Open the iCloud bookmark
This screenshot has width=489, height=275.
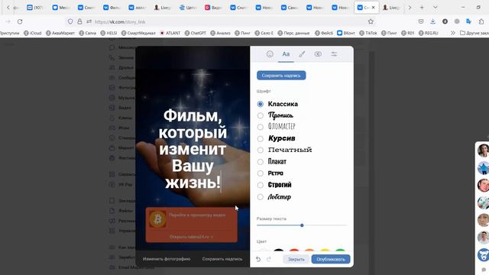pyautogui.click(x=33, y=33)
